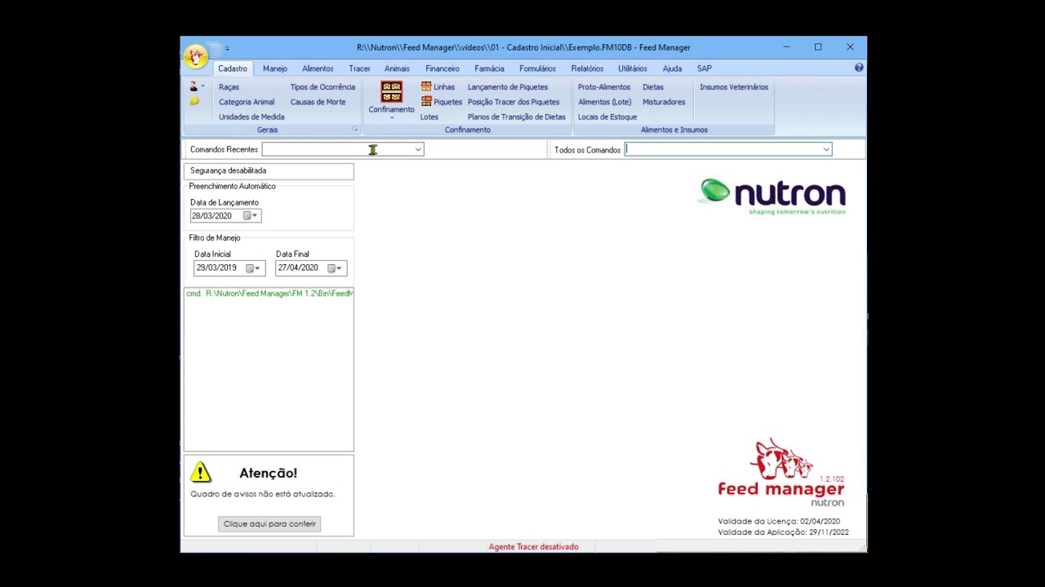This screenshot has width=1045, height=587.
Task: Open the Misturadores command
Action: click(664, 102)
